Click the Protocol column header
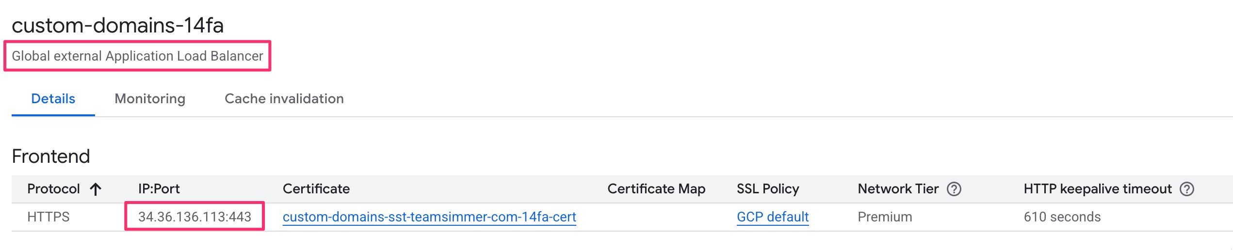Screen dimensions: 1233x250 53,189
